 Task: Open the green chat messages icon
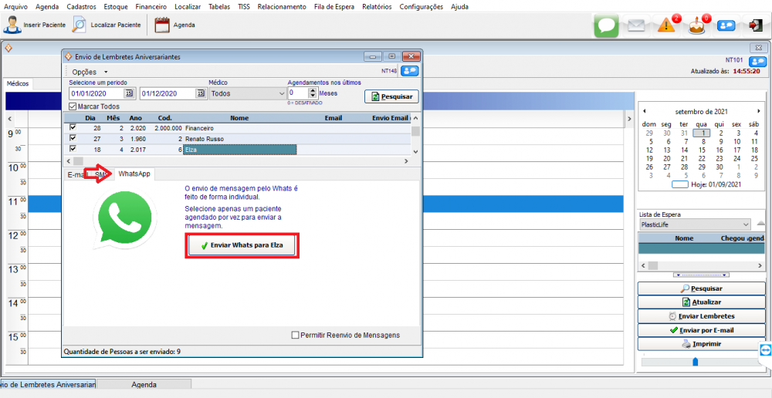[607, 25]
